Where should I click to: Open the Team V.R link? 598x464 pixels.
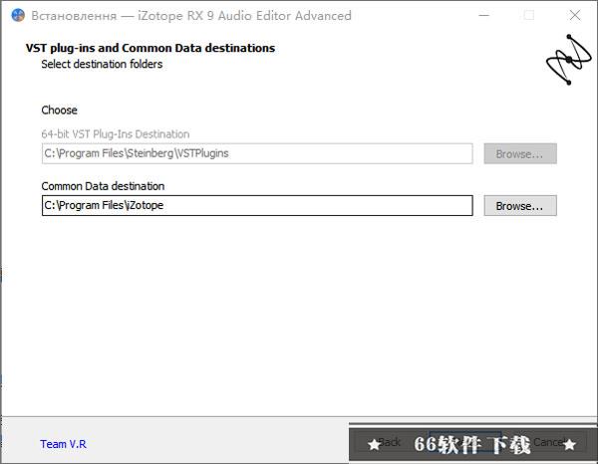click(64, 444)
